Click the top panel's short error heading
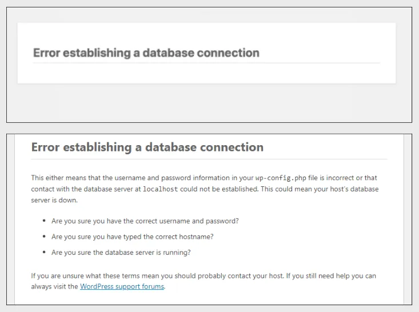 (x=146, y=53)
